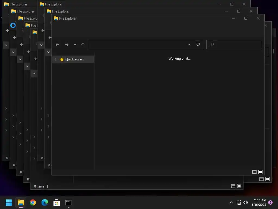Minimize the front File Explorer window

point(233,18)
